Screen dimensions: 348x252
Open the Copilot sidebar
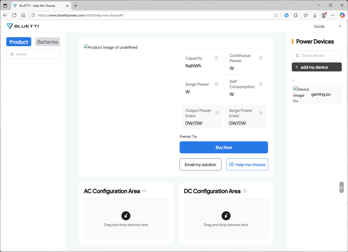click(x=342, y=15)
